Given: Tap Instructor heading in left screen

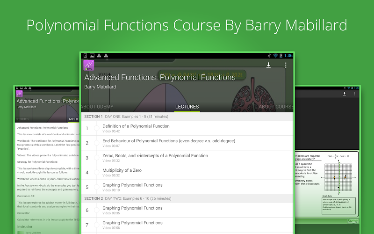Looking at the screenshot, I should point(25,227).
